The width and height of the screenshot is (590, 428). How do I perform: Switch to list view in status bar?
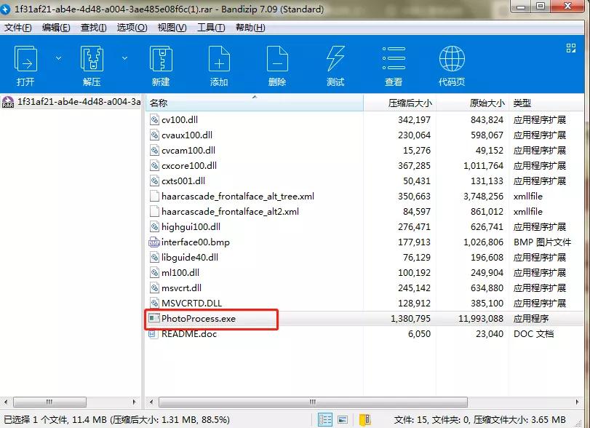pos(343,420)
